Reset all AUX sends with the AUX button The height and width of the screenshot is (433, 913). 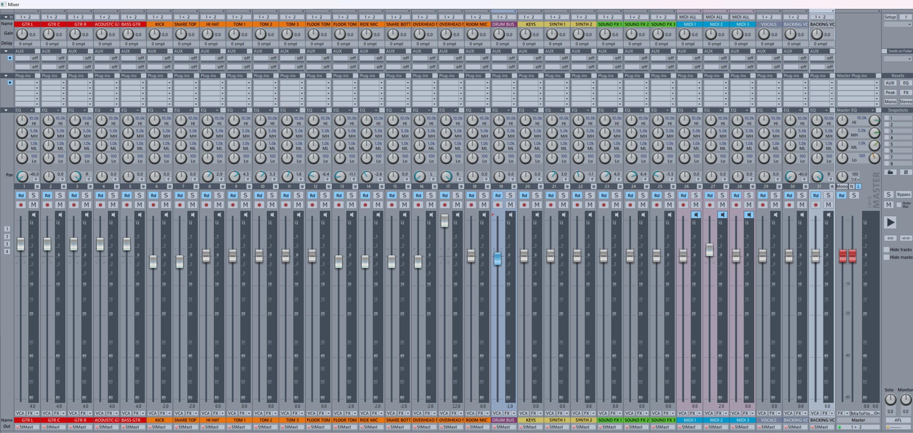pos(890,83)
